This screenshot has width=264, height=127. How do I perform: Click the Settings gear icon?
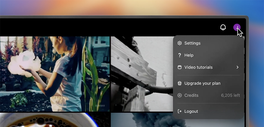point(180,43)
